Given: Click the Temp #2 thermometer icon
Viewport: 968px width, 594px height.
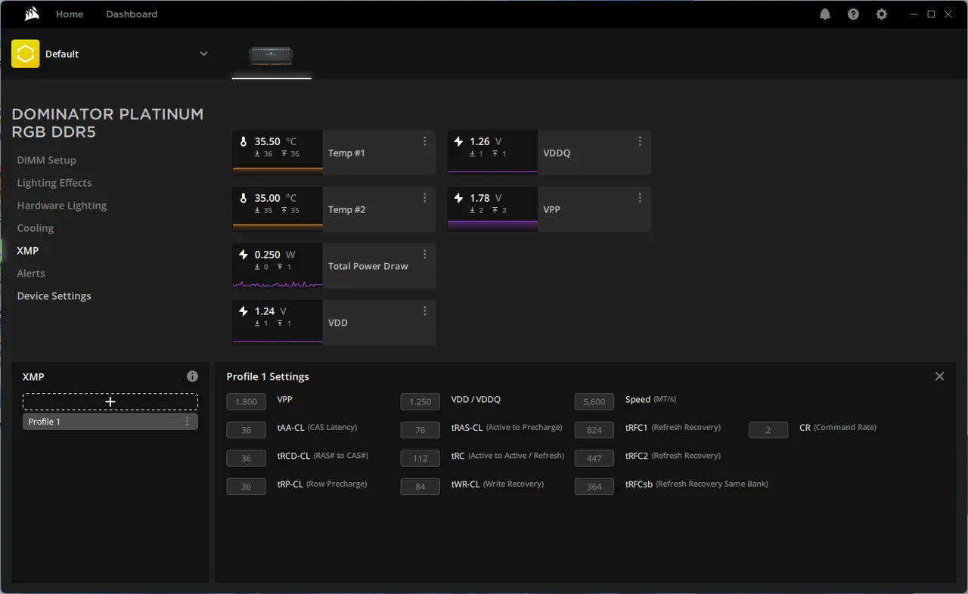Looking at the screenshot, I should tap(244, 198).
